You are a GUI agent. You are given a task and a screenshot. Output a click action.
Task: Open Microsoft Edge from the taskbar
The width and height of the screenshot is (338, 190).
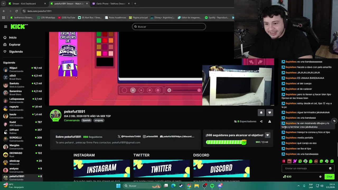coord(173,186)
